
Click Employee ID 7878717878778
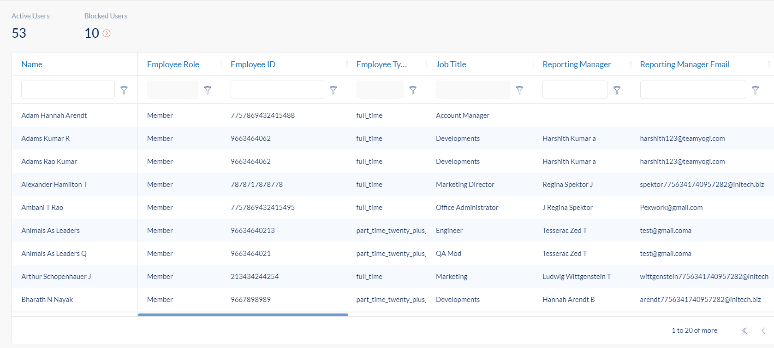click(x=256, y=185)
